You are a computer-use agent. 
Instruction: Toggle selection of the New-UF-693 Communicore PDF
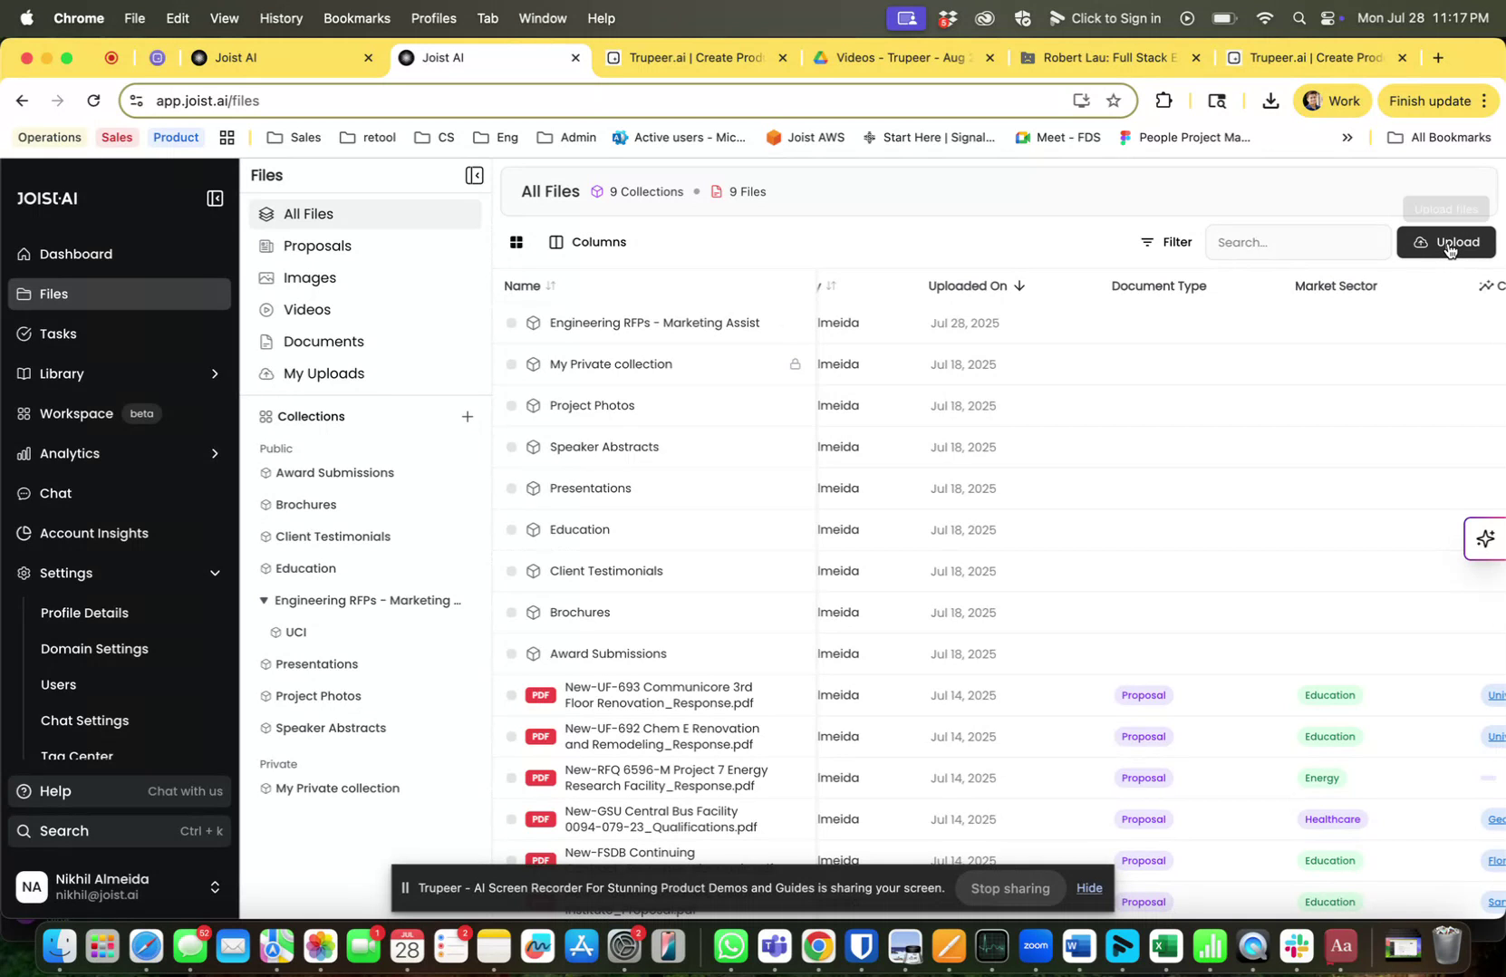[x=512, y=695]
